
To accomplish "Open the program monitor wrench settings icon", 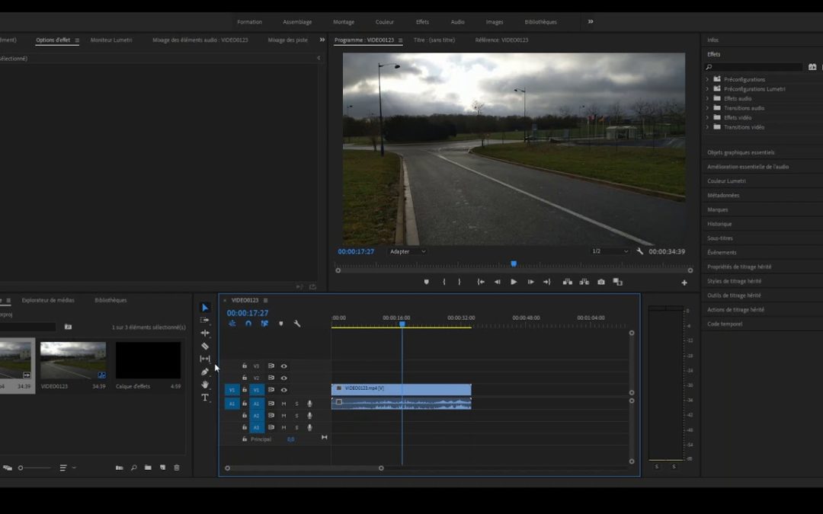I will tap(639, 251).
